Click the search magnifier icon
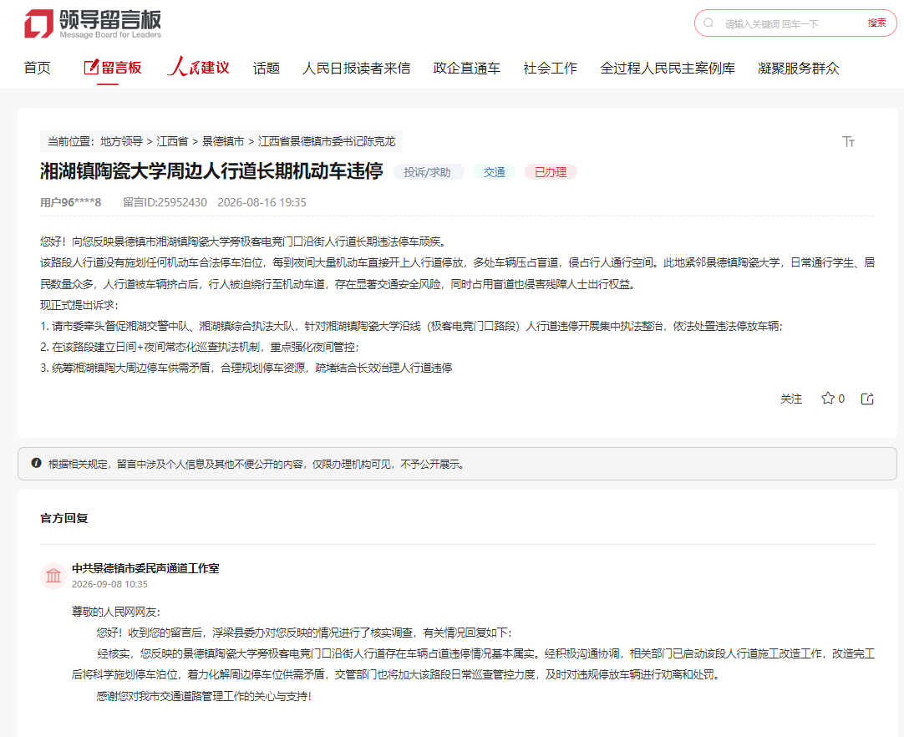The image size is (904, 737). [x=708, y=23]
